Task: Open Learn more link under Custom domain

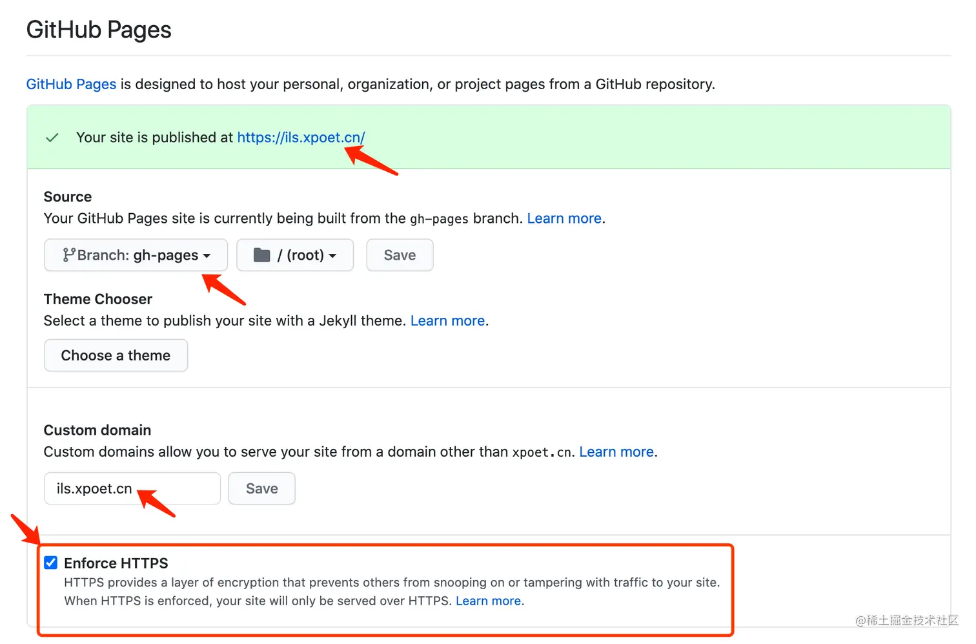Action: coord(616,452)
